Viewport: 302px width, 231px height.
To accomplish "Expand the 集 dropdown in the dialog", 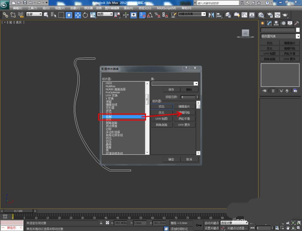I will (196, 84).
